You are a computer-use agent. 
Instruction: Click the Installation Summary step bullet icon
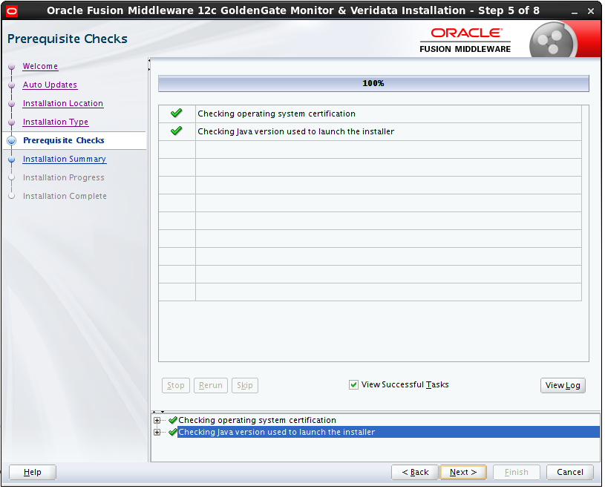[x=12, y=160]
